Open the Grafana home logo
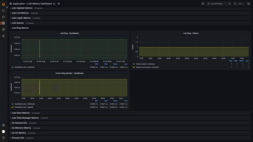Image resolution: width=253 pixels, height=142 pixels. coord(3,4)
